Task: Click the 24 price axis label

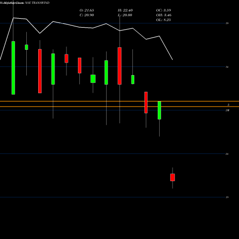Action: click(x=227, y=154)
